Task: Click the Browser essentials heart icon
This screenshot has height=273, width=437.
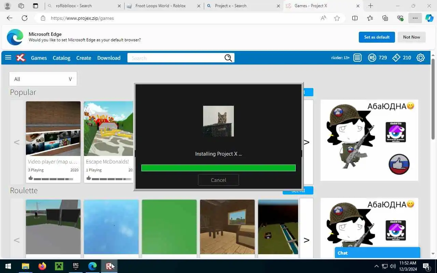Action: click(400, 18)
